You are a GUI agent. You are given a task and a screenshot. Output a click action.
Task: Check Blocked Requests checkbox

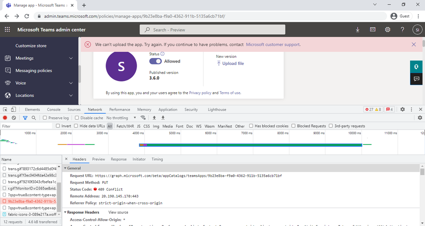click(x=293, y=126)
